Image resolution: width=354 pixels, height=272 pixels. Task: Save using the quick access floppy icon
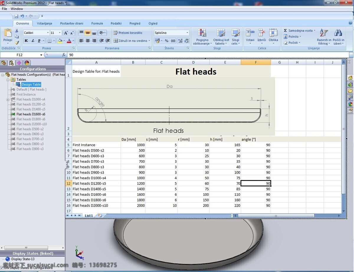tap(16, 16)
